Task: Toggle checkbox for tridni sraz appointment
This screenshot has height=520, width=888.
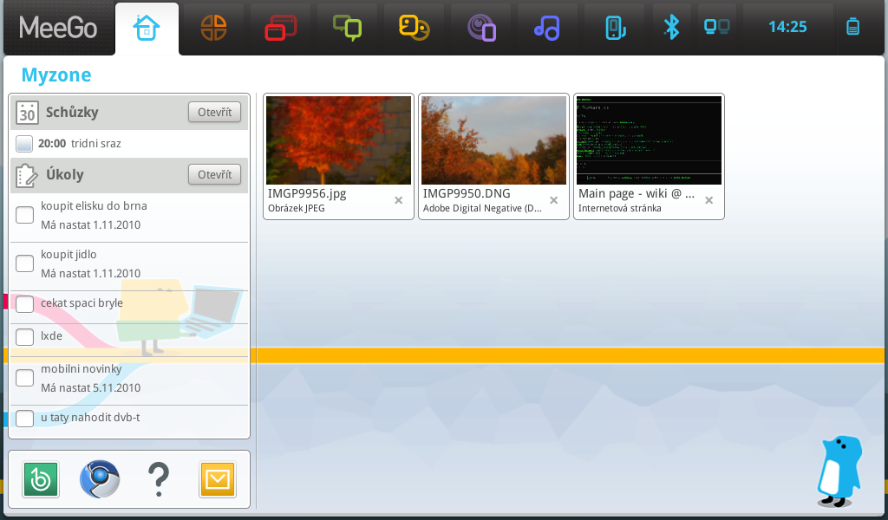Action: tap(24, 144)
